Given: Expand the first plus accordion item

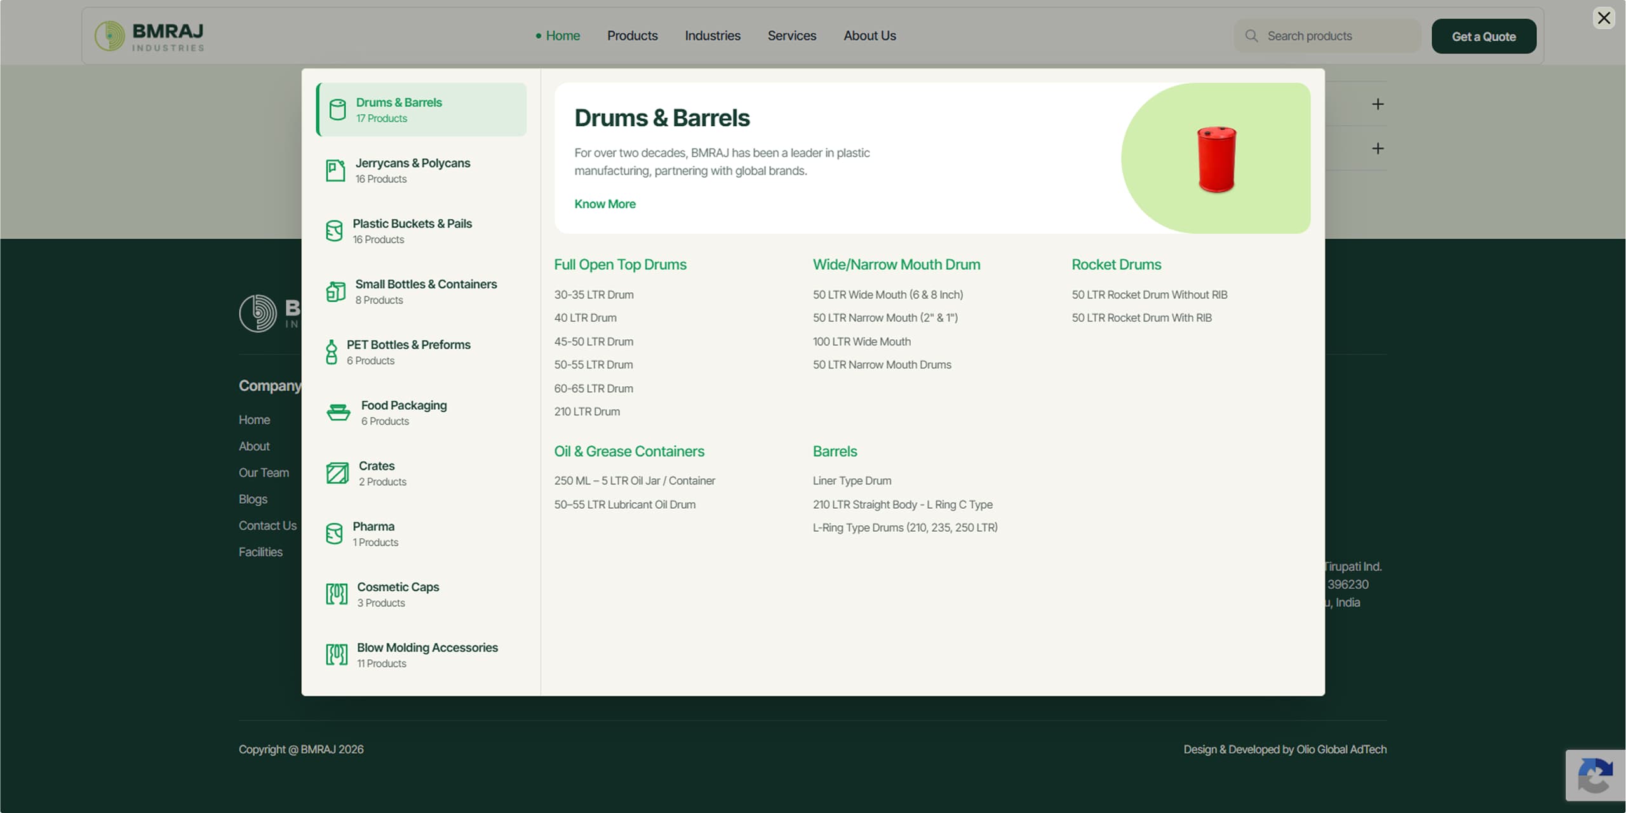Looking at the screenshot, I should [1378, 104].
